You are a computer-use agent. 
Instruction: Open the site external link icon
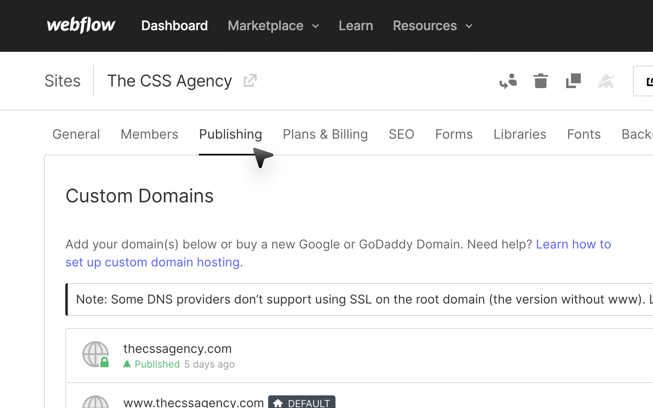point(250,81)
